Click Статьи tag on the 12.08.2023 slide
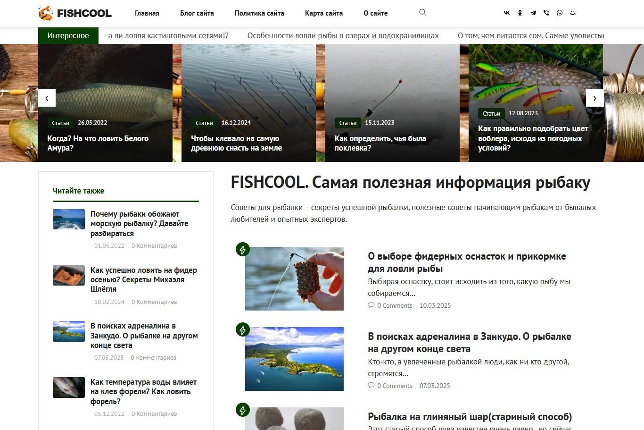The image size is (644, 430). 492,113
